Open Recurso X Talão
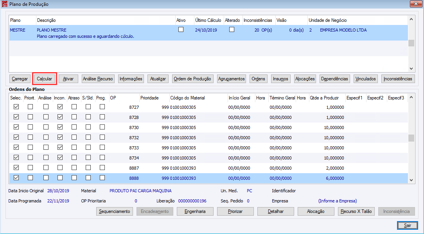This screenshot has height=234, width=424. click(356, 211)
